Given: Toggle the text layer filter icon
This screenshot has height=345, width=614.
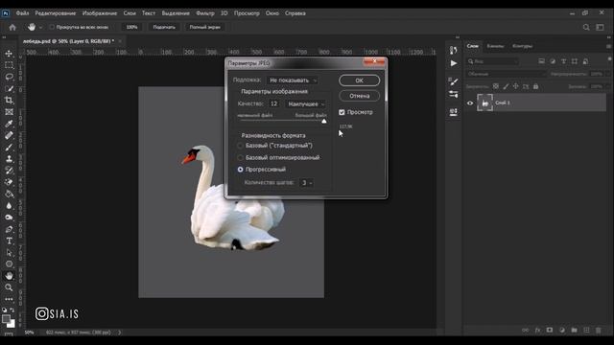Looking at the screenshot, I should coord(563,61).
